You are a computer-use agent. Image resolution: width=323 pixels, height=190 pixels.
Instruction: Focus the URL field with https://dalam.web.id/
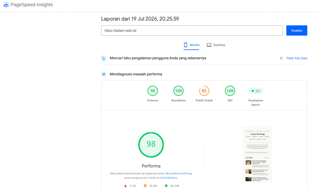point(192,30)
